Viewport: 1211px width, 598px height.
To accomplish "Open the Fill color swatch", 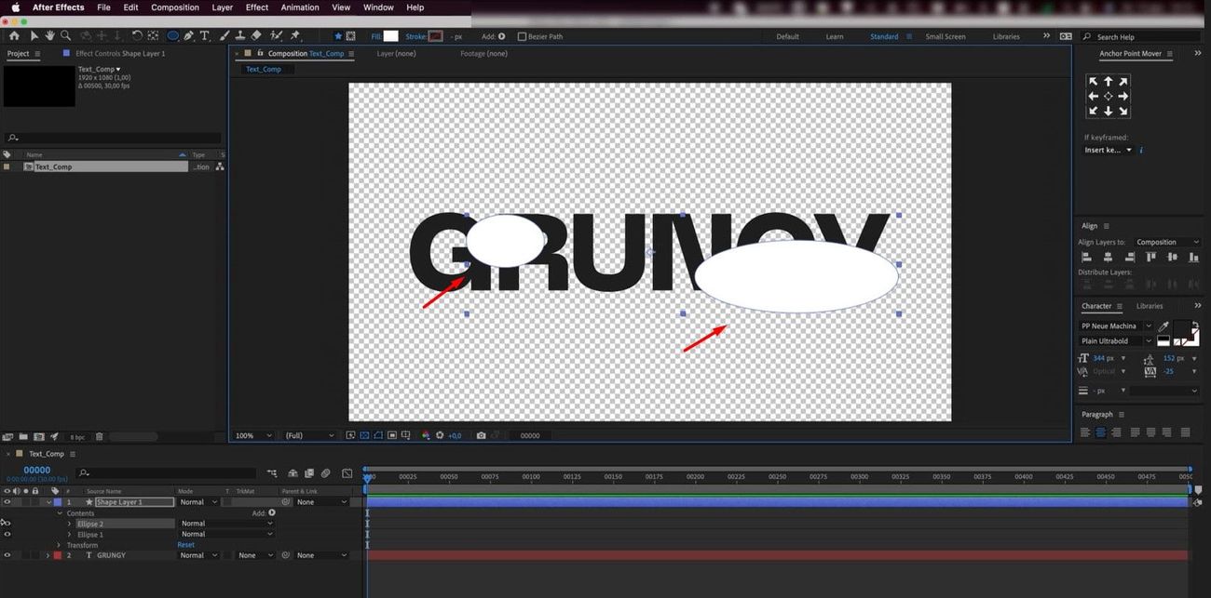I will click(x=390, y=36).
